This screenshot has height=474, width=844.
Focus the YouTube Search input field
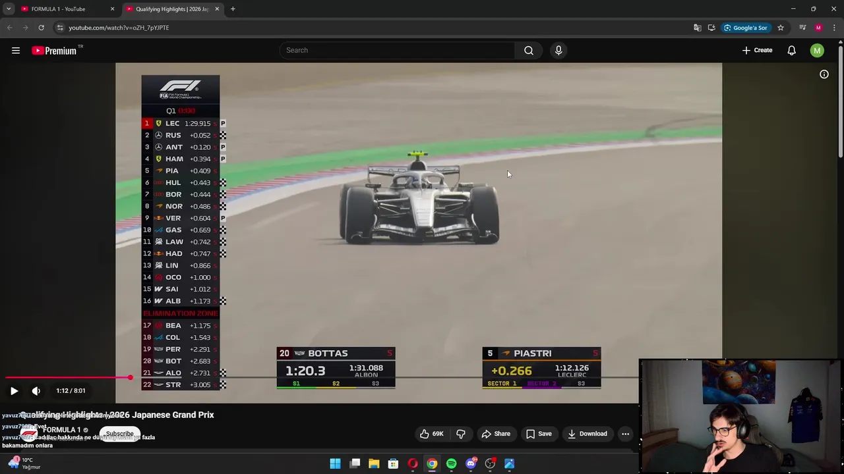[398, 50]
